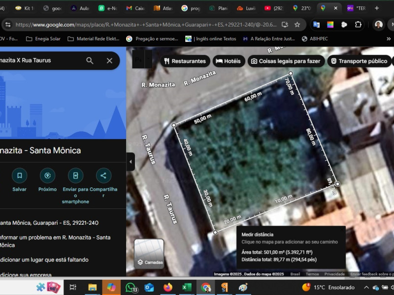Clear the Maps search with the X icon
Image resolution: width=394 pixels, height=295 pixels.
click(x=109, y=60)
